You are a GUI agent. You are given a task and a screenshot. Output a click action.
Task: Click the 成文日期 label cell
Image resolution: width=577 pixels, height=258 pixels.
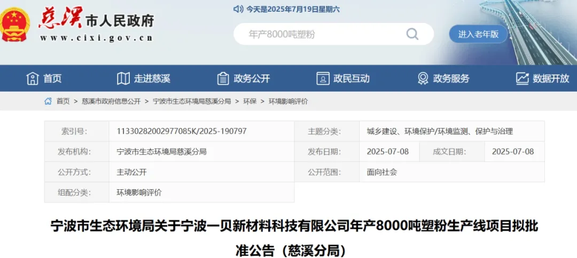pyautogui.click(x=452, y=151)
